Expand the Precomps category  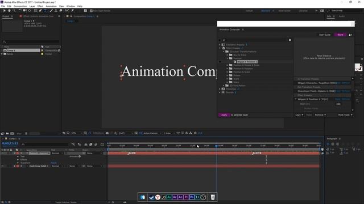(220, 89)
